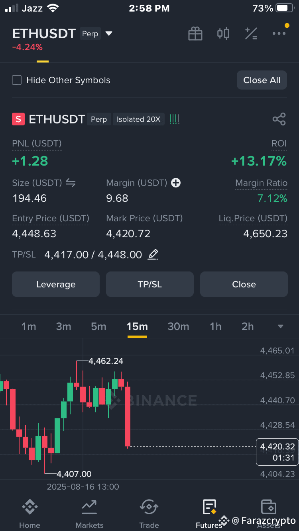
Task: Tap the red S short badge
Action: (x=18, y=119)
